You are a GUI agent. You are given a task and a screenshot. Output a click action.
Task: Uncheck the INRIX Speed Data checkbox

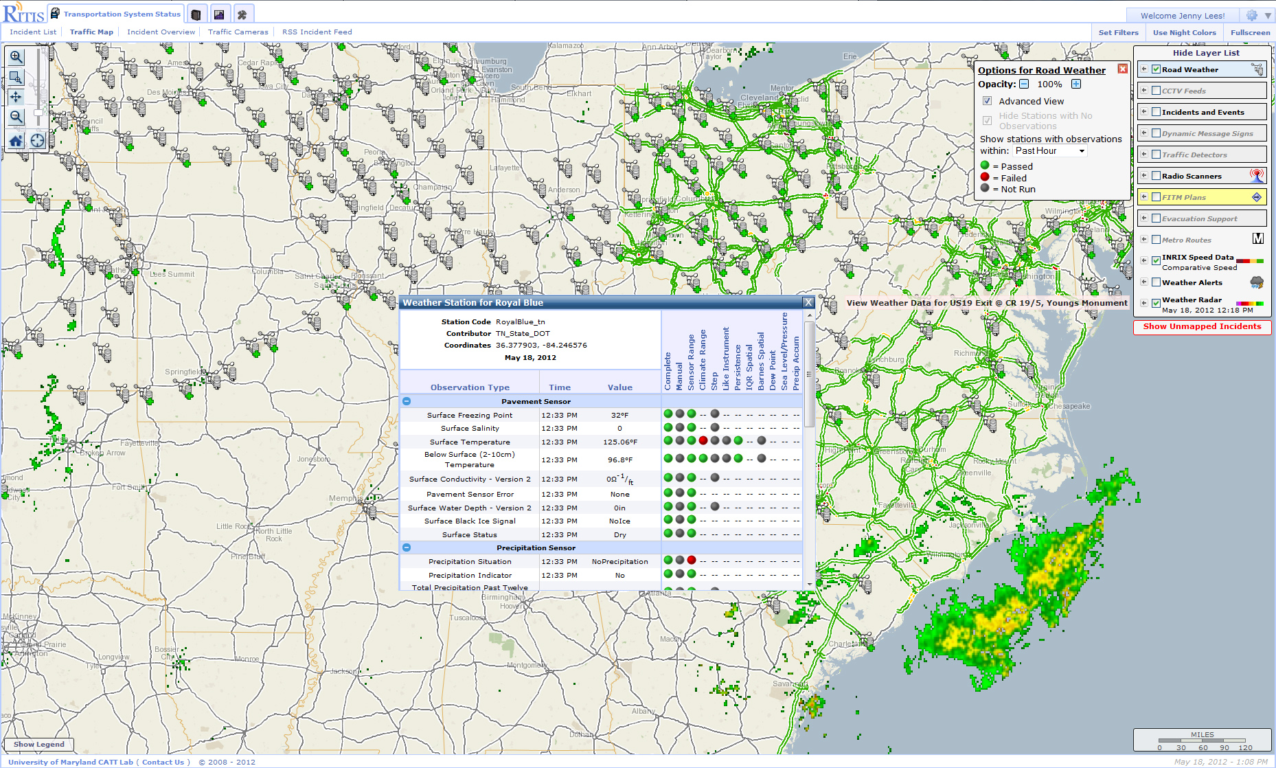point(1156,260)
